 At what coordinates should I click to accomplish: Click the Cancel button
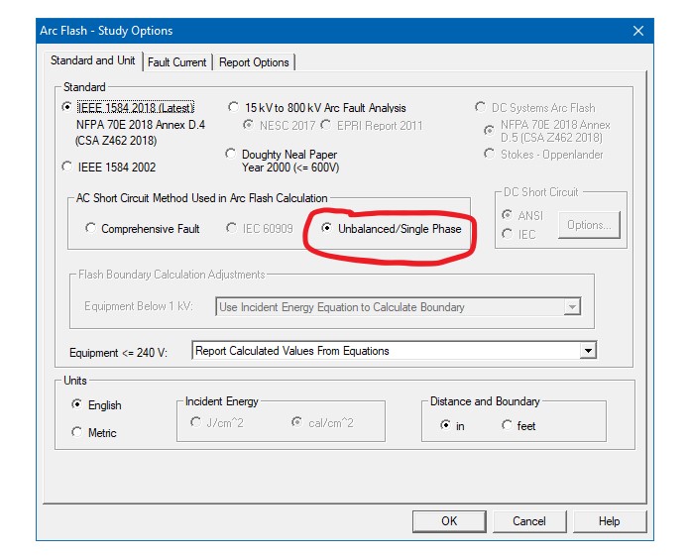click(x=529, y=521)
